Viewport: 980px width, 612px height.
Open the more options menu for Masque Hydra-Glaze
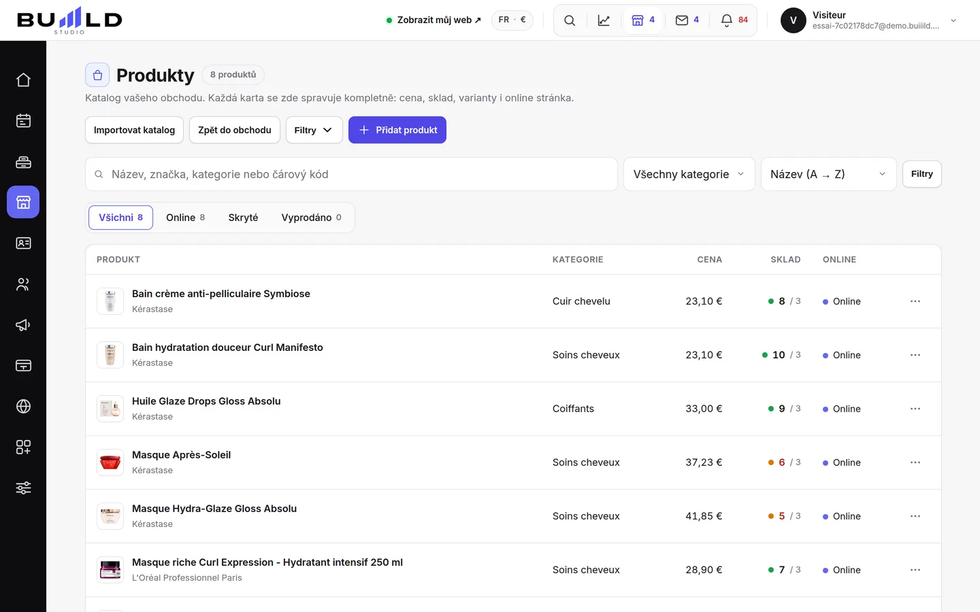pos(915,516)
